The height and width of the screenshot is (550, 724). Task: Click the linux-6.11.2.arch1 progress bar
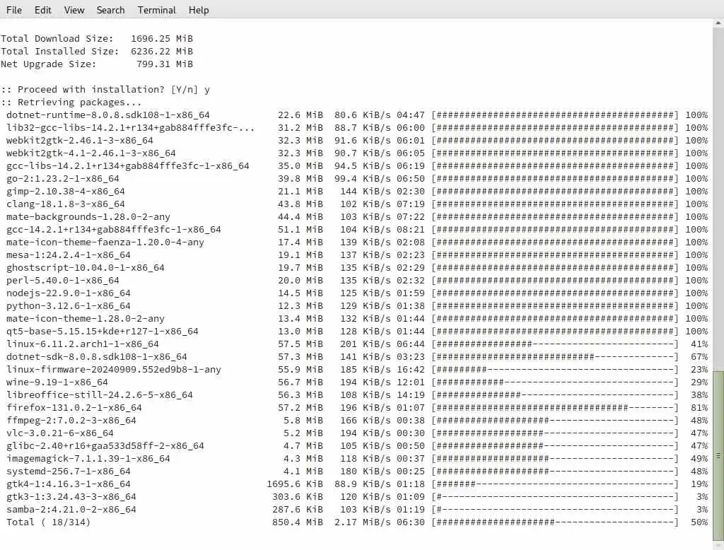(555, 344)
